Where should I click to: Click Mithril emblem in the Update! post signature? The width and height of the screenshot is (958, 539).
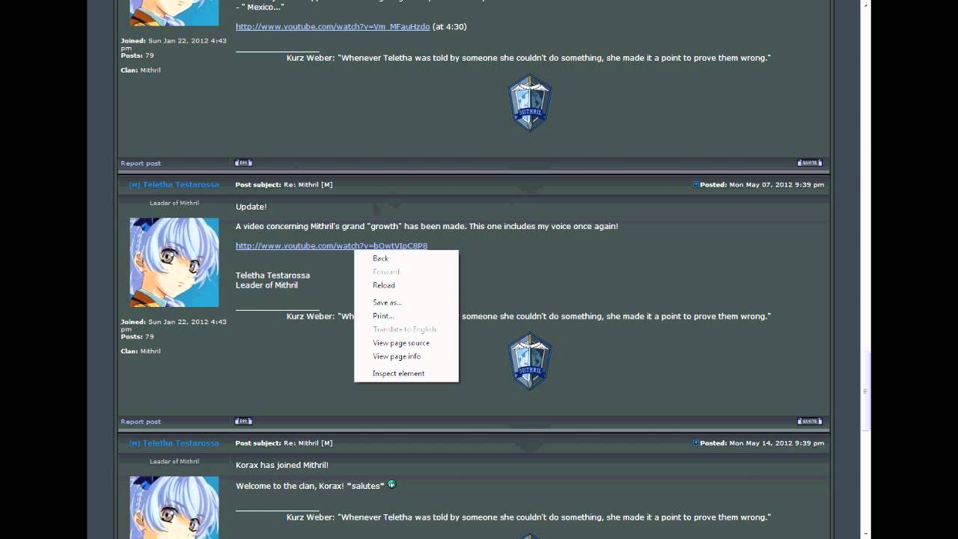[530, 362]
